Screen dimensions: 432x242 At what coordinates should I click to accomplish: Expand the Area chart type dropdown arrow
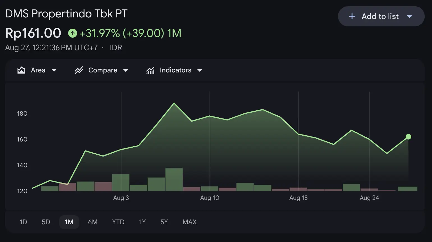pos(54,70)
